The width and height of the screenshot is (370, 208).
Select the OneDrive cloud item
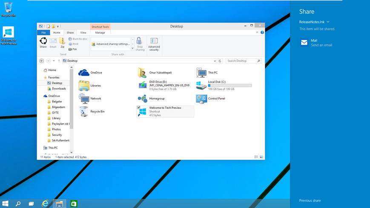[90, 73]
